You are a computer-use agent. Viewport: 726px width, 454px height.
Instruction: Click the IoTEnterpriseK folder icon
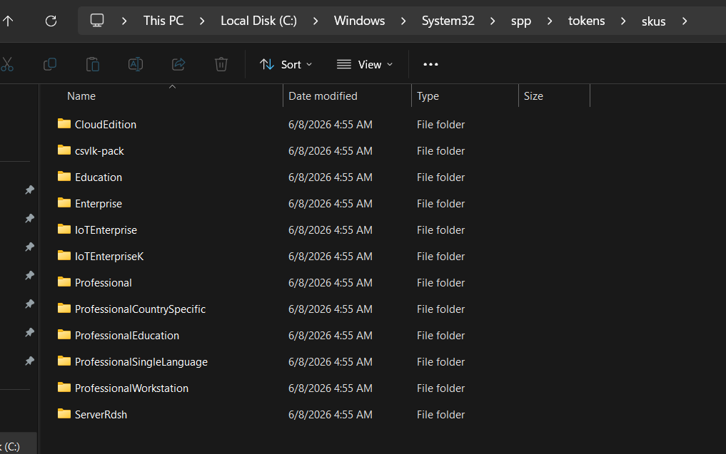pos(64,255)
